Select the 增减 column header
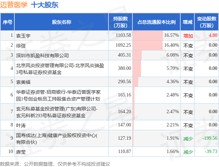The width and height of the screenshot is (219, 167). pyautogui.click(x=188, y=22)
